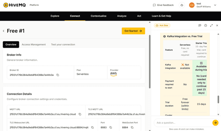Select the Connect navigation item

[x=75, y=16]
